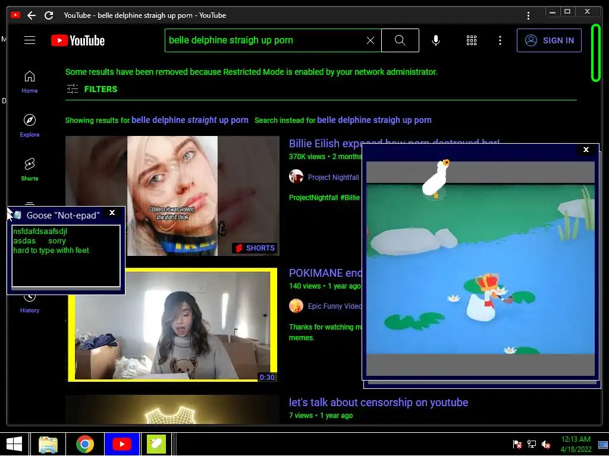Open Project Nightfall channel name

(x=333, y=177)
